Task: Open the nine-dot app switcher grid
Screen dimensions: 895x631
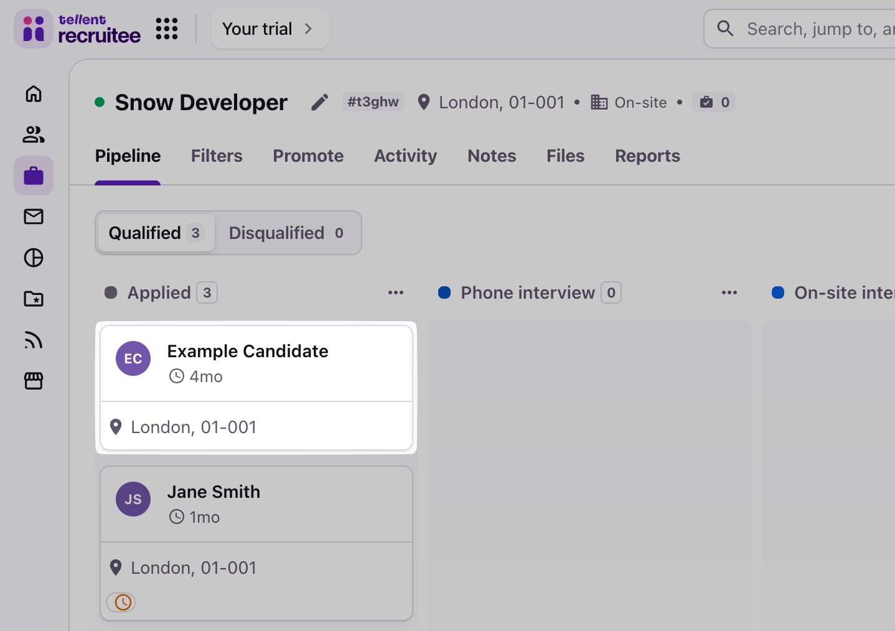Action: point(167,29)
